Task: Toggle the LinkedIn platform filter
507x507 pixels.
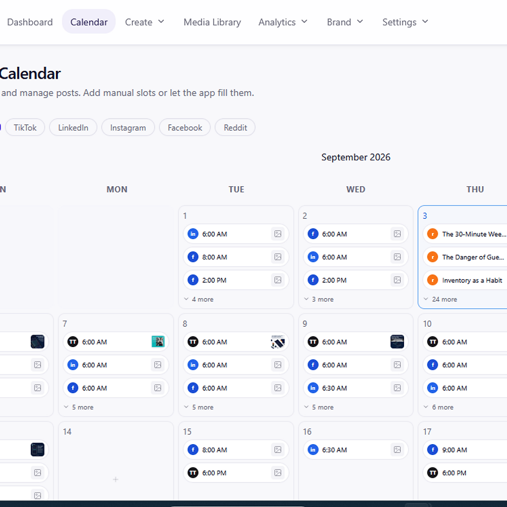Action: tap(73, 127)
